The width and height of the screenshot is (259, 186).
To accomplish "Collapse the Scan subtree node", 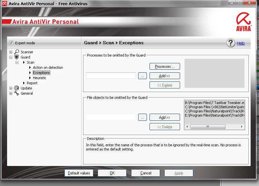I will (x=17, y=62).
